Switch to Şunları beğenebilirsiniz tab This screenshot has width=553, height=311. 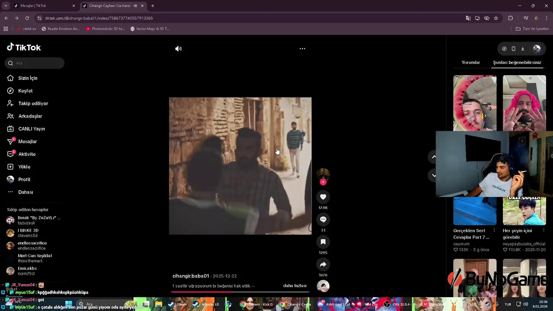[x=517, y=63]
